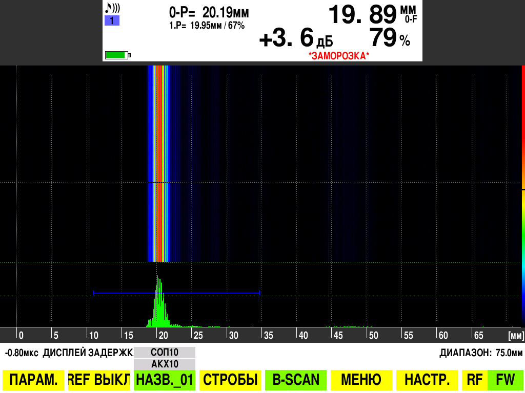Click the blue gate strobe bar
Screen dimensions: 525x393
[177, 293]
